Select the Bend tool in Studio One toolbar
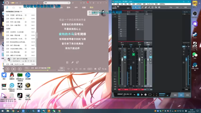This screenshot has width=201, height=113. (x=156, y=8)
